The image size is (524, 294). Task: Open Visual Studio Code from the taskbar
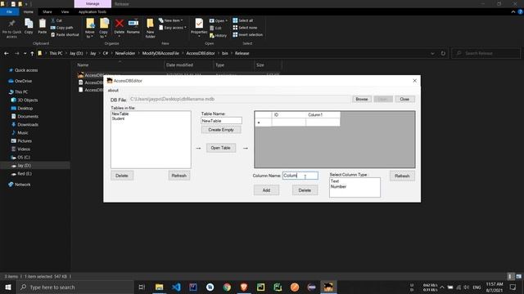176,287
